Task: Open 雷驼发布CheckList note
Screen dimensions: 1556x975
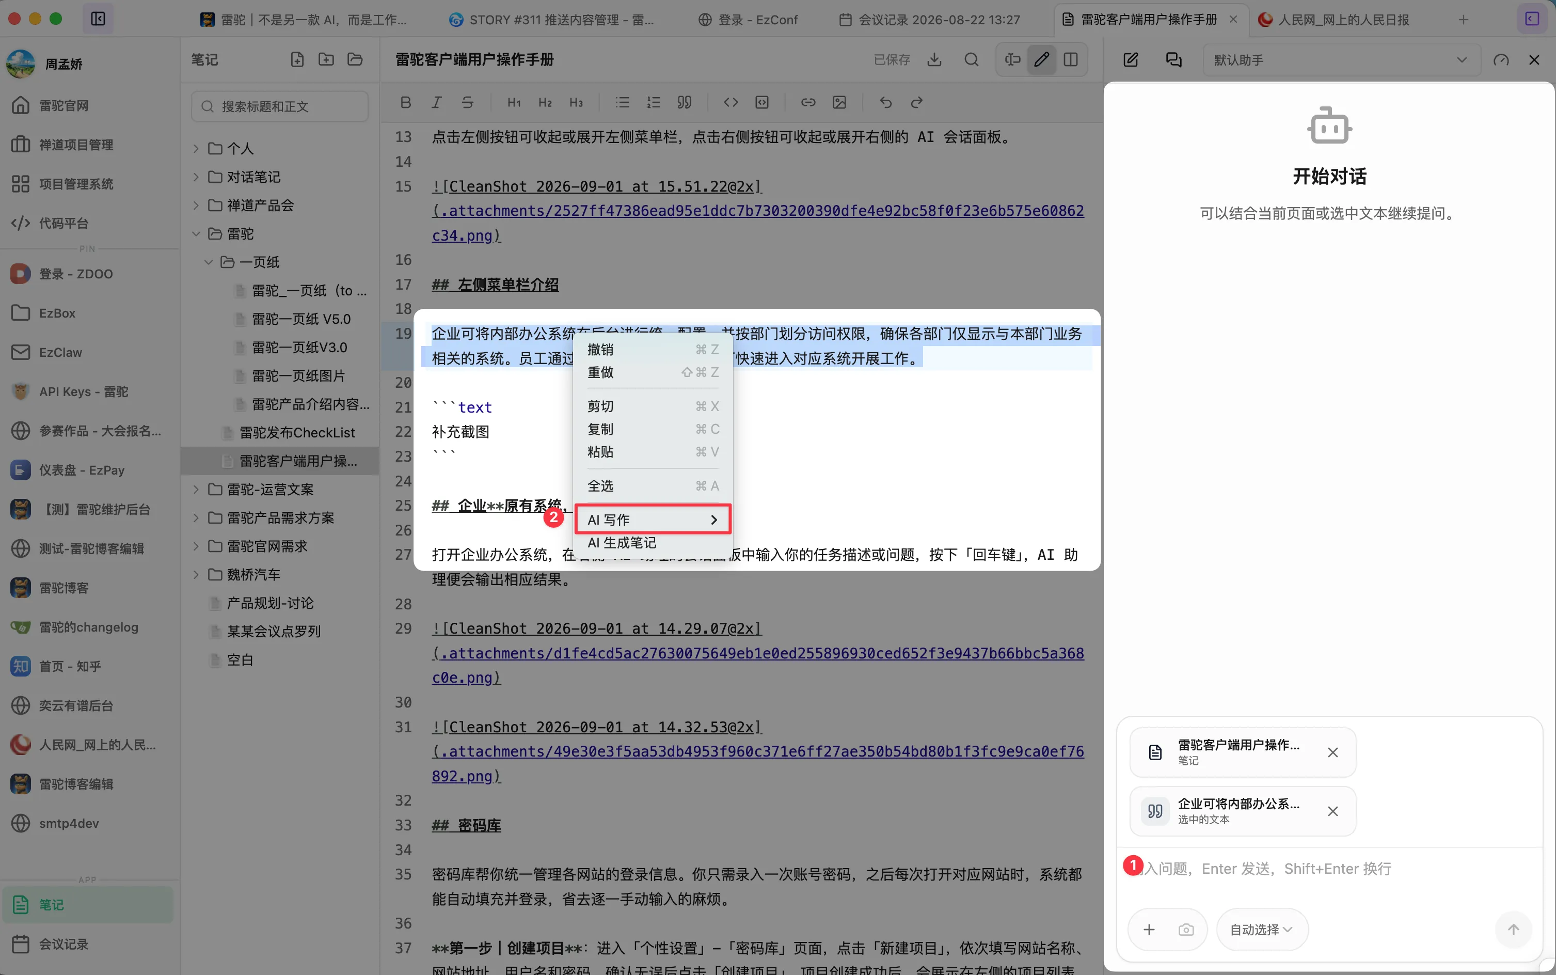Action: click(280, 433)
